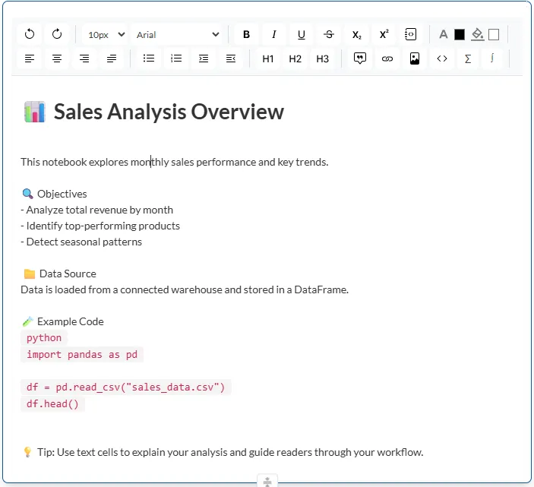Apply strikethrough to text

[328, 34]
